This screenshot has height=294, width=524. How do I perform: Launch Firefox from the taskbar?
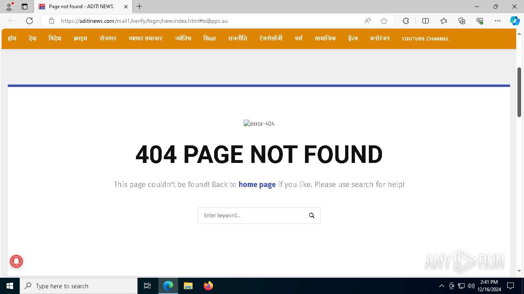[x=208, y=286]
